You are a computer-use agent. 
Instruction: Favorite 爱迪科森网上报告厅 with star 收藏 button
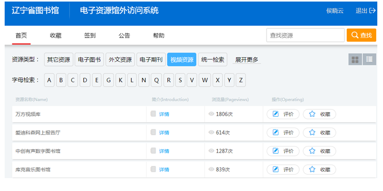tap(319, 133)
